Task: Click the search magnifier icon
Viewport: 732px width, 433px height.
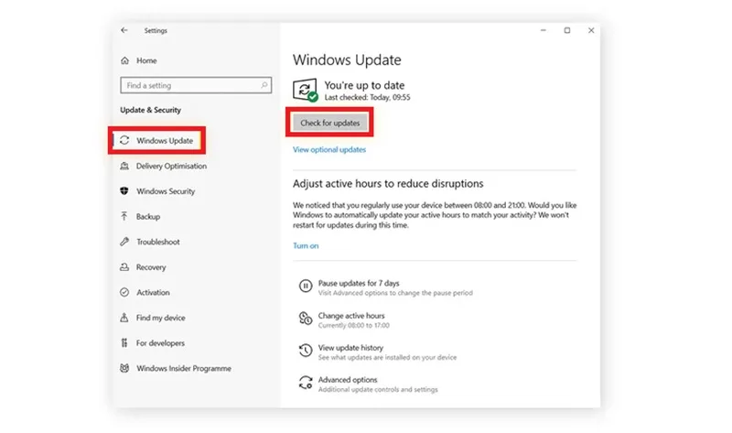Action: pos(264,85)
